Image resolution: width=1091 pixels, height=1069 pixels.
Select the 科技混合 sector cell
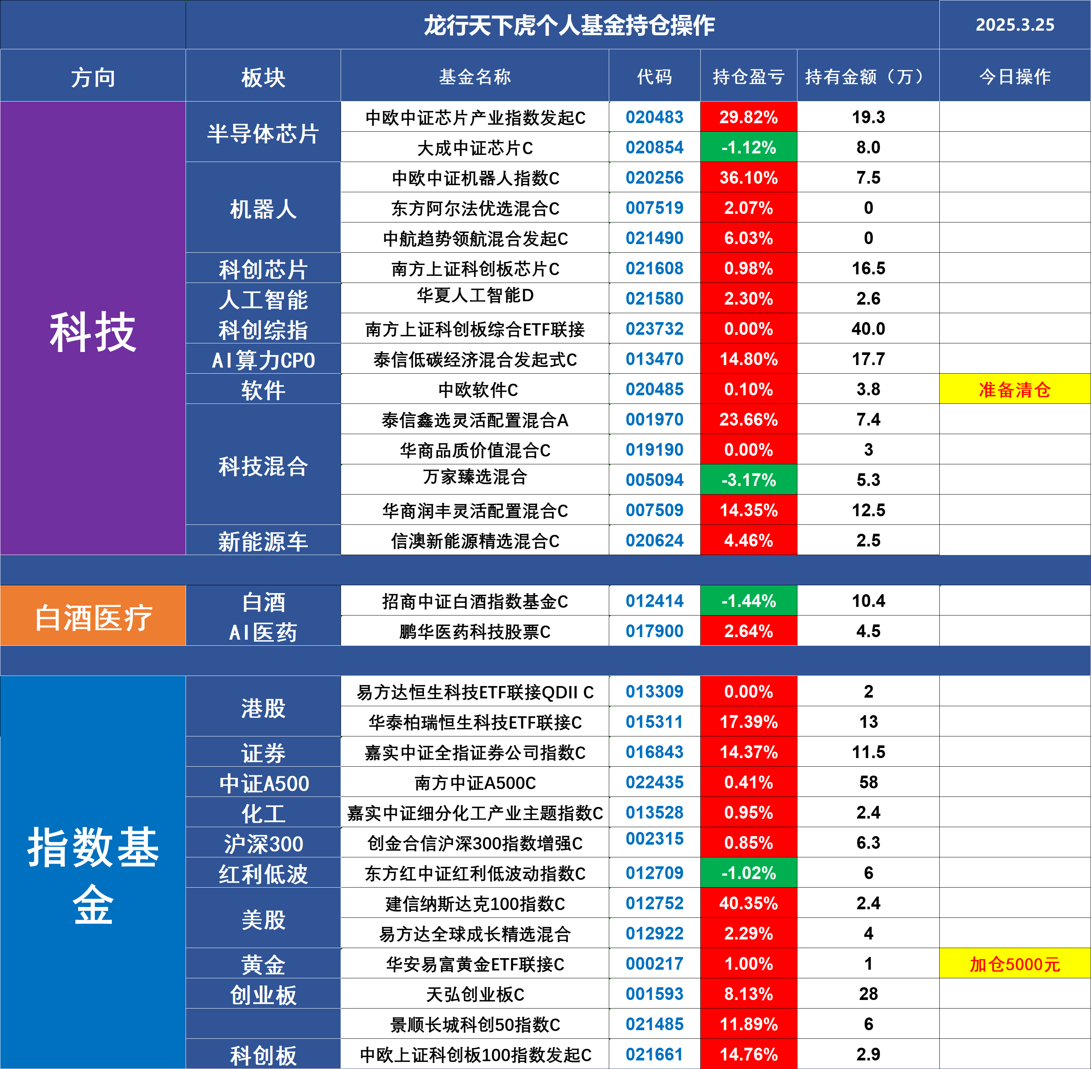pyautogui.click(x=263, y=465)
